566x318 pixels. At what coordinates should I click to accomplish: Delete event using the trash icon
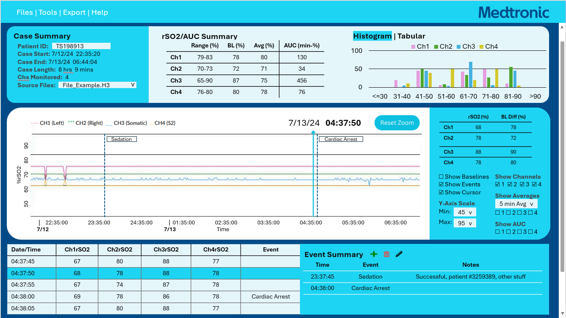(x=386, y=254)
